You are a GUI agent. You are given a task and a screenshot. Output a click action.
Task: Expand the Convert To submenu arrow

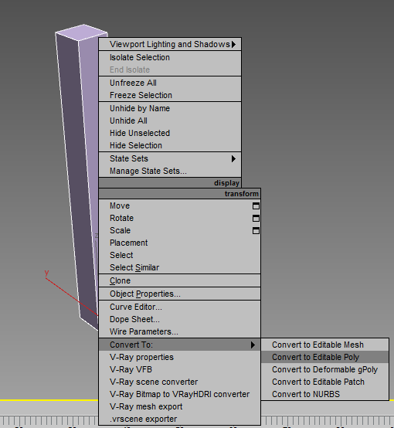253,345
